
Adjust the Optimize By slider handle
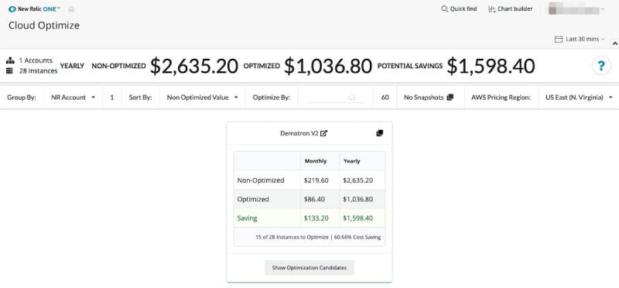[352, 98]
